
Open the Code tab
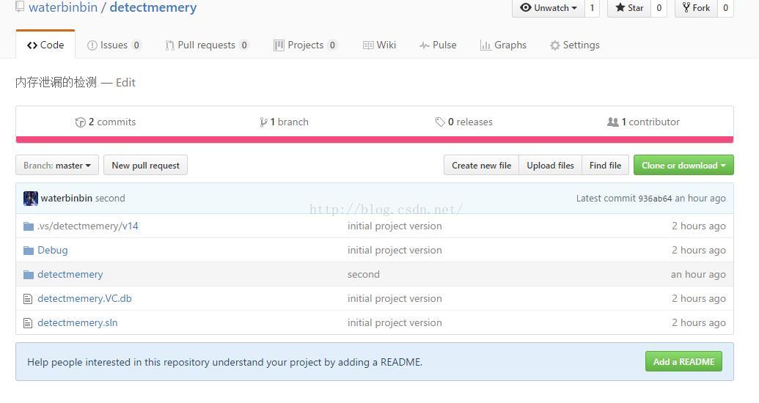45,45
